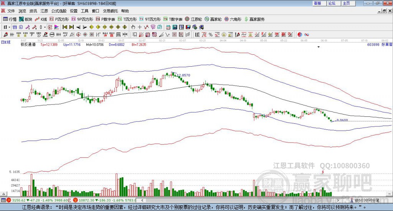Click the first yellow diamond left-arrow icon
This screenshot has width=393, height=211.
click(x=91, y=27)
